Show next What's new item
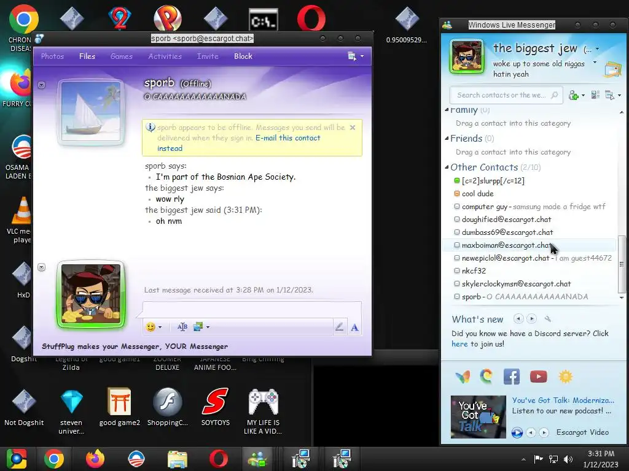Screen dimensions: 629x471 pyautogui.click(x=531, y=319)
